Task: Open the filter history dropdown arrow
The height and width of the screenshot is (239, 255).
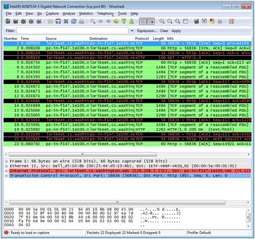Action: (132, 31)
